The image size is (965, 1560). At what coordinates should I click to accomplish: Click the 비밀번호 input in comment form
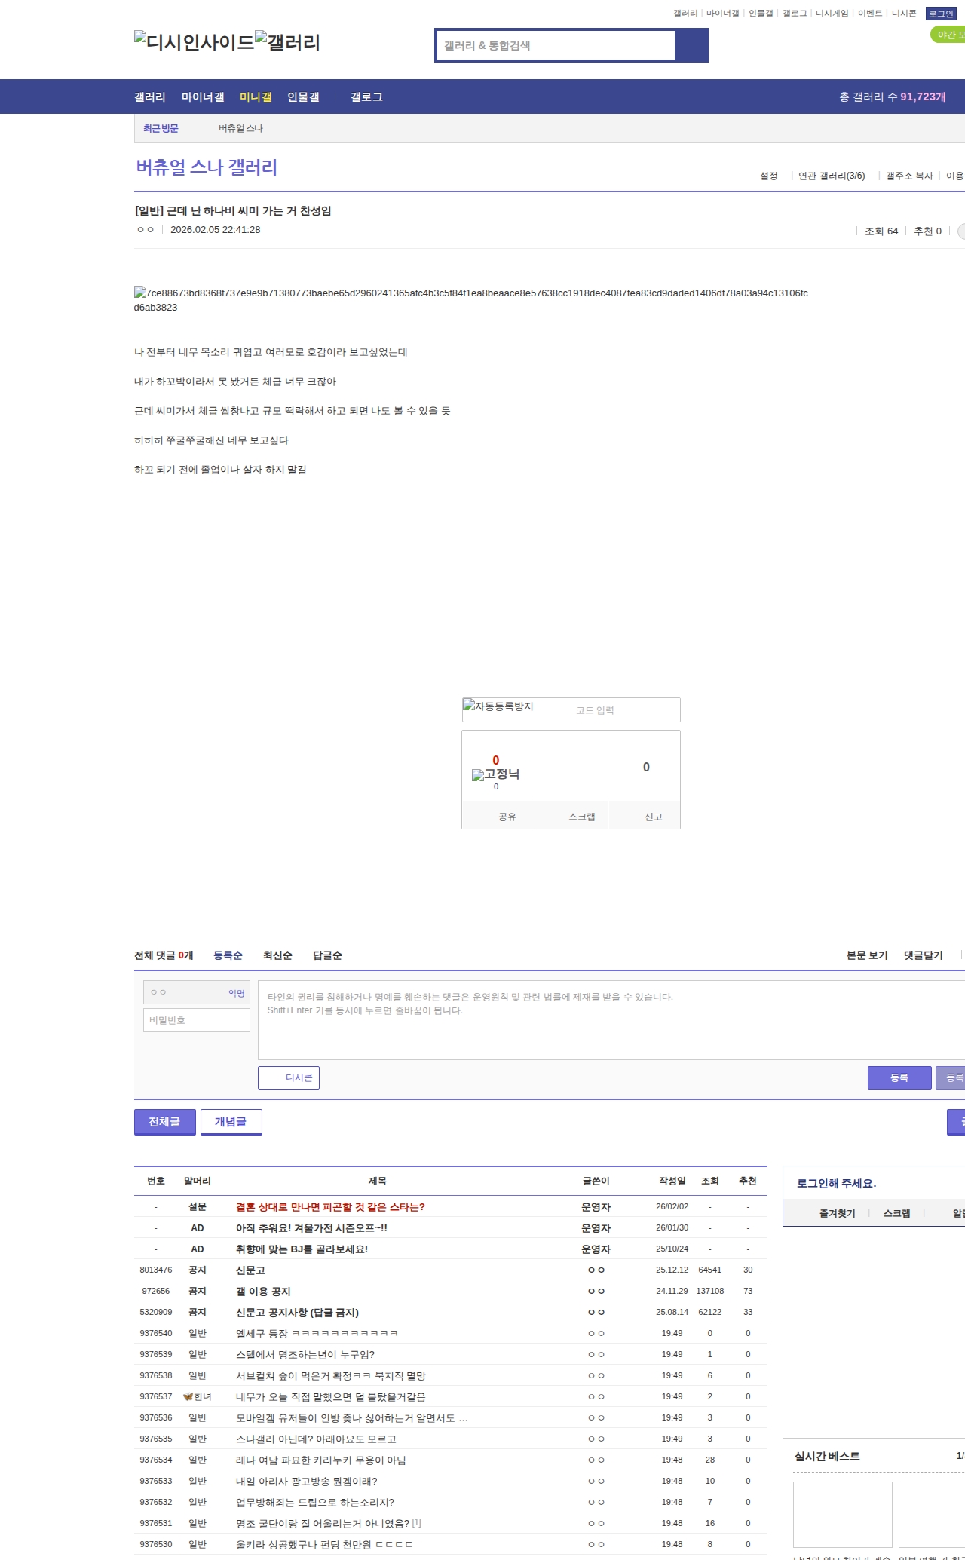pos(197,1020)
